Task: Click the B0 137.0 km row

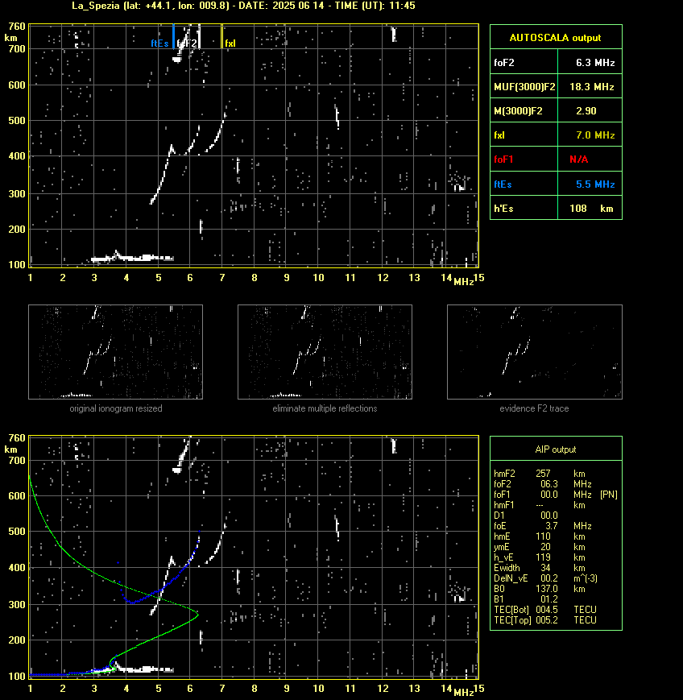Action: tap(540, 589)
